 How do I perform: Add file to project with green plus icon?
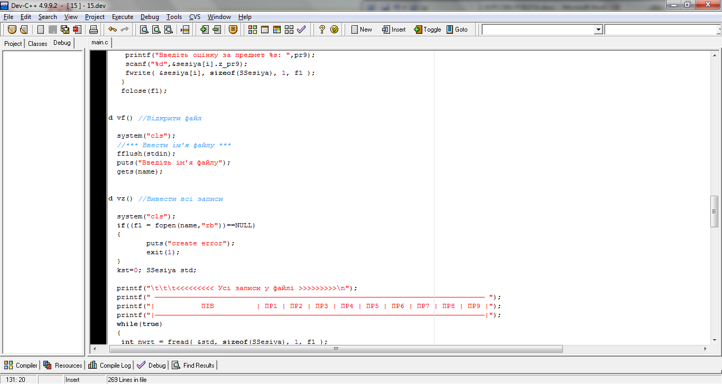[x=205, y=30]
